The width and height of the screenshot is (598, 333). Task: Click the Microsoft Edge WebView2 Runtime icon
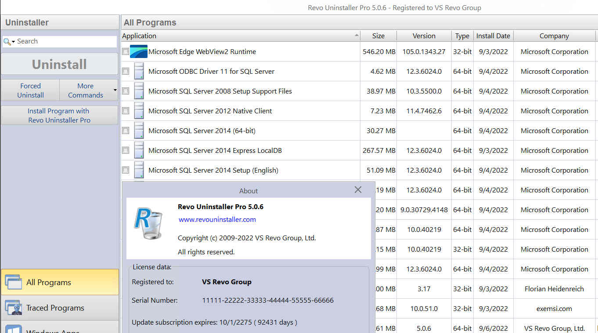[x=139, y=51]
